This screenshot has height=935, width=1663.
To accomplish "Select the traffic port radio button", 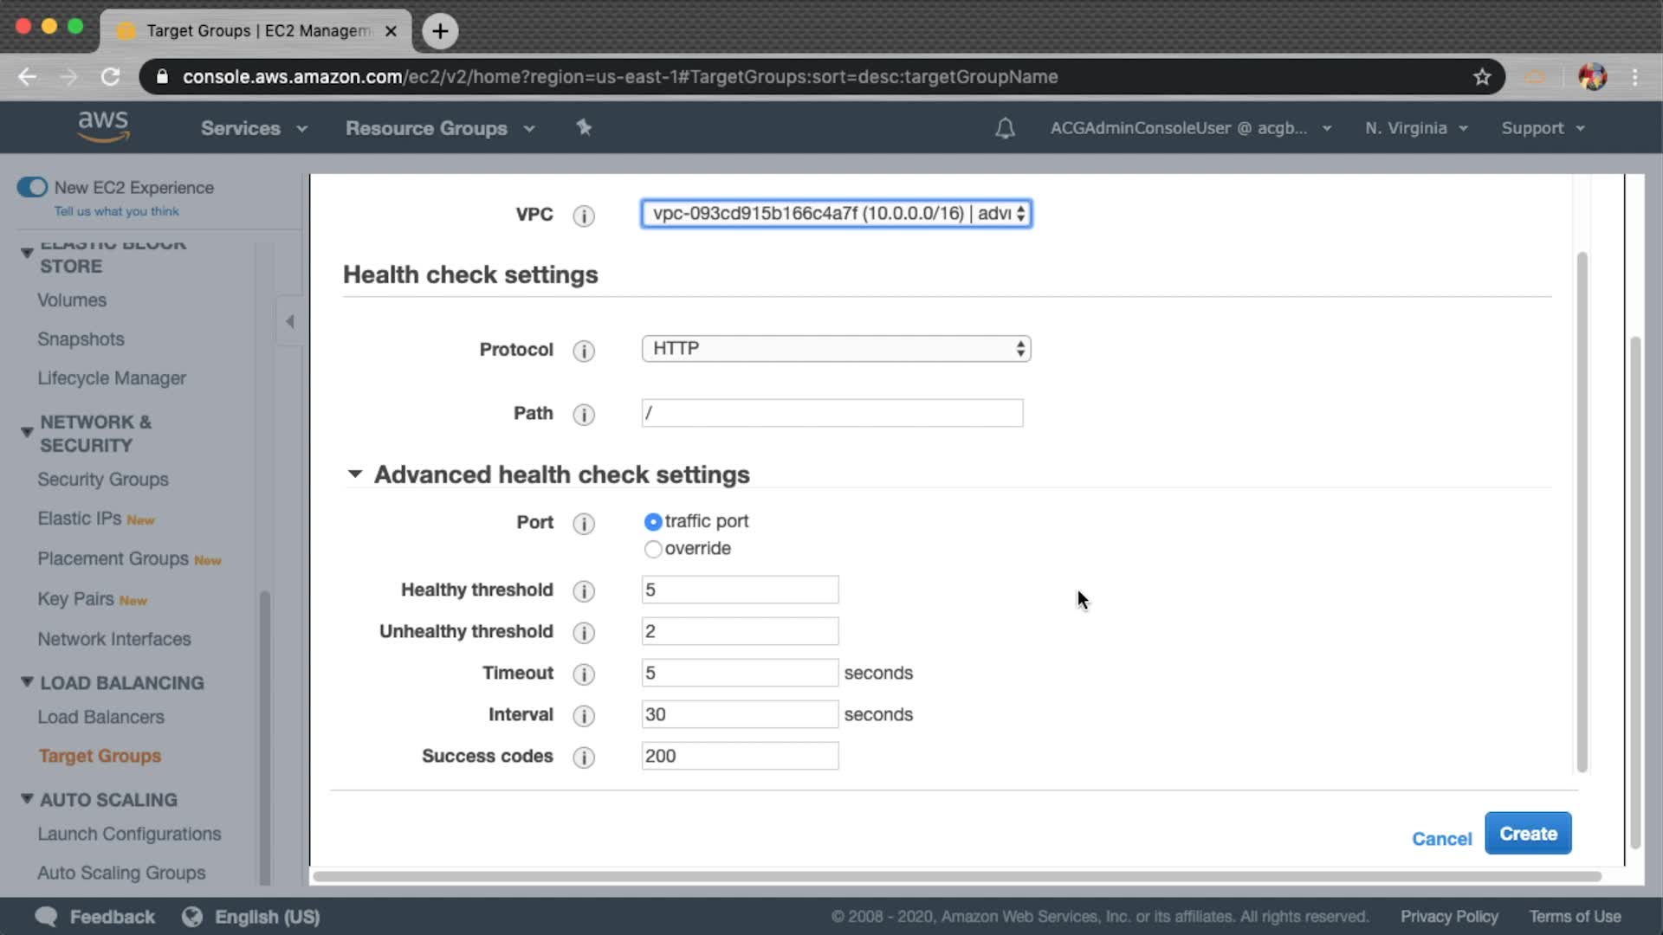I will pyautogui.click(x=653, y=522).
